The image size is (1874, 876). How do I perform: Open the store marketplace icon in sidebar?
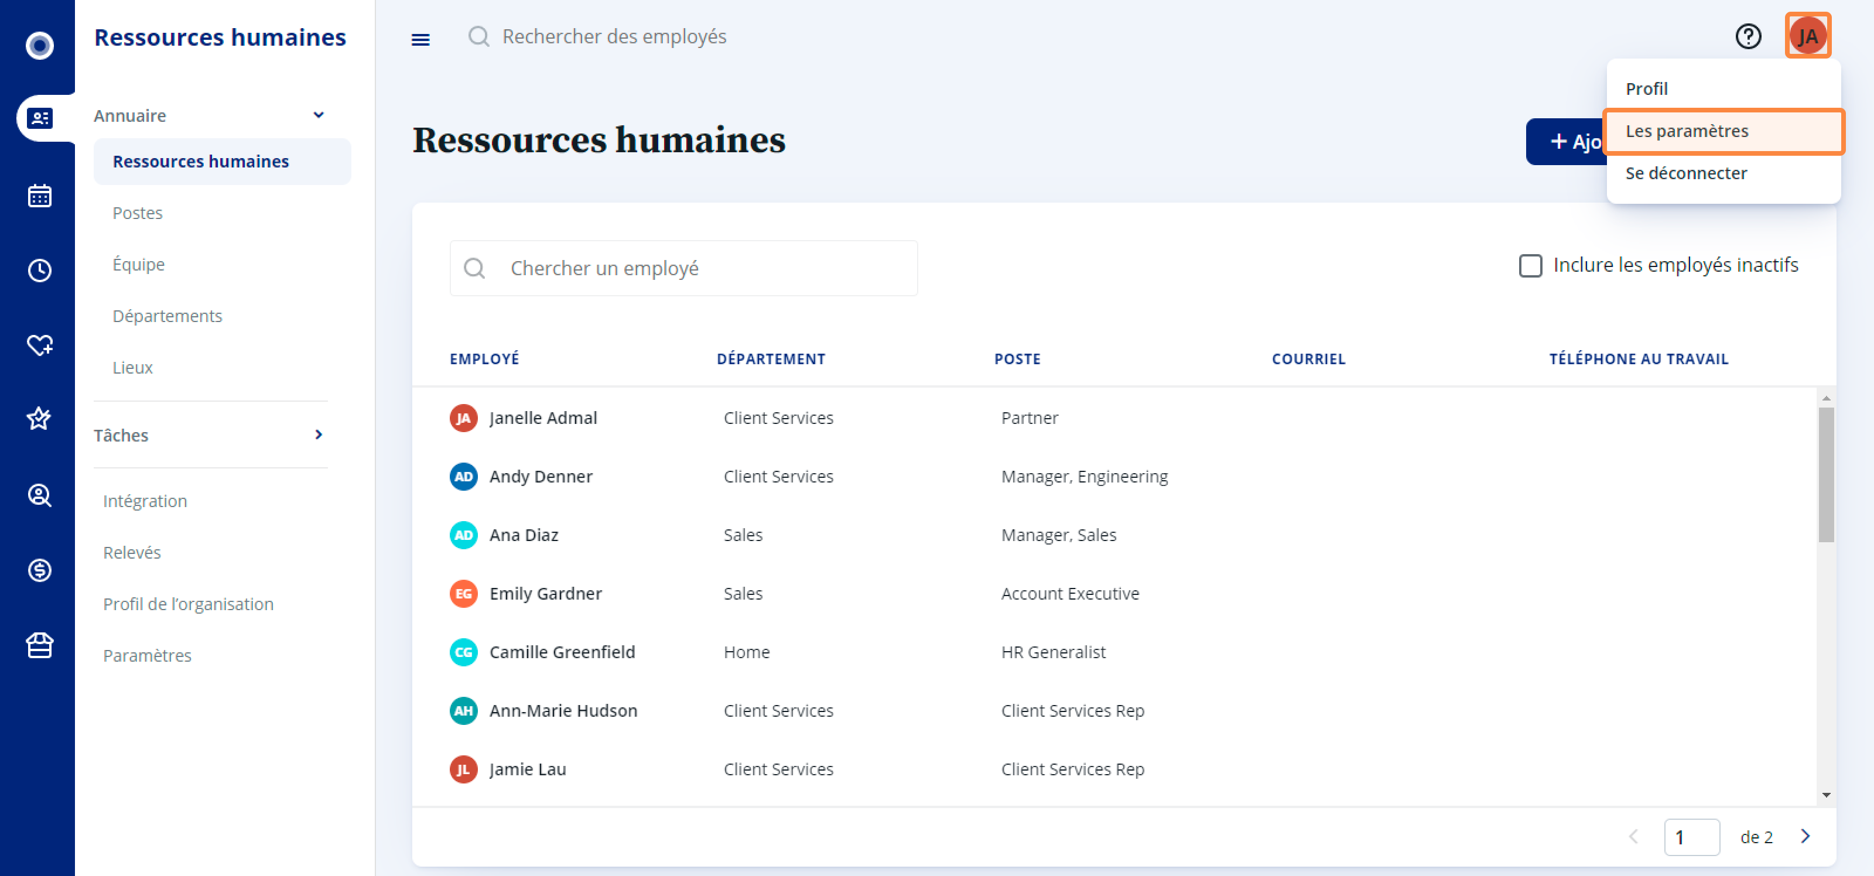pos(39,645)
